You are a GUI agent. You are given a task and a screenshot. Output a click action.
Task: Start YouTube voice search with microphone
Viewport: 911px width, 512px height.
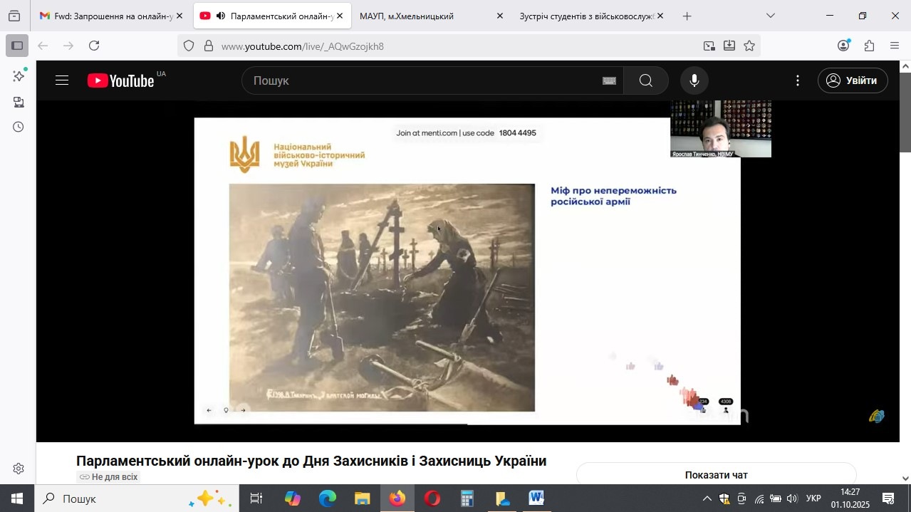(x=694, y=80)
